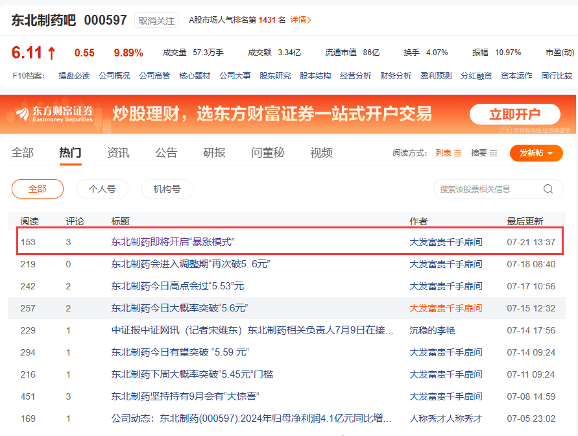This screenshot has width=578, height=436.
Task: Open post 东北制药今日有望突破 "5.59 元"
Action: coord(180,352)
